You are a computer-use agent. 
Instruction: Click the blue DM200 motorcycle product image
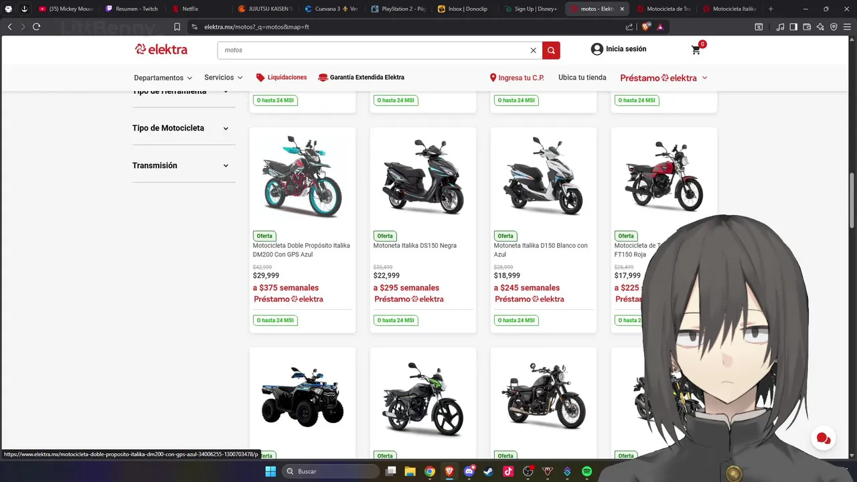pos(303,176)
